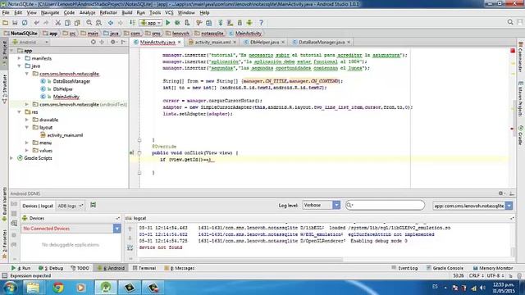Open the File menu
Screen dimensions: 525x295
click(x=6, y=13)
